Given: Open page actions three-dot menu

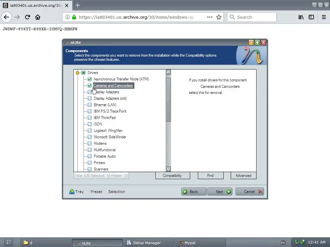Looking at the screenshot, I should (209, 17).
